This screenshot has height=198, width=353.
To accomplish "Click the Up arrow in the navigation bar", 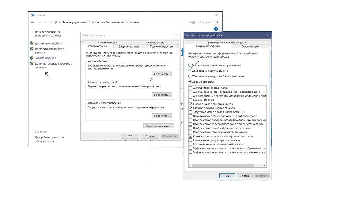I will tap(50, 22).
